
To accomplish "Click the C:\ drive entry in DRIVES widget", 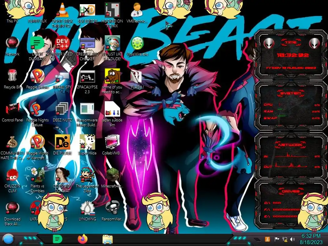I will click(x=273, y=203).
